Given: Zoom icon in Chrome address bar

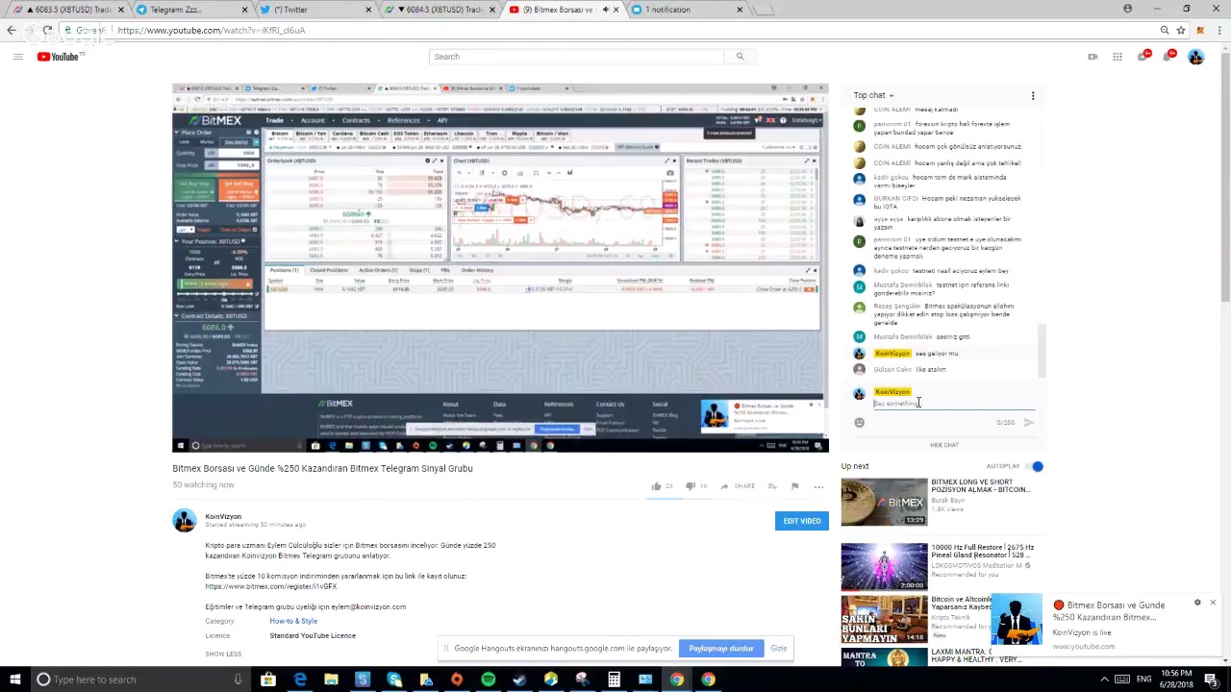Looking at the screenshot, I should point(1164,30).
